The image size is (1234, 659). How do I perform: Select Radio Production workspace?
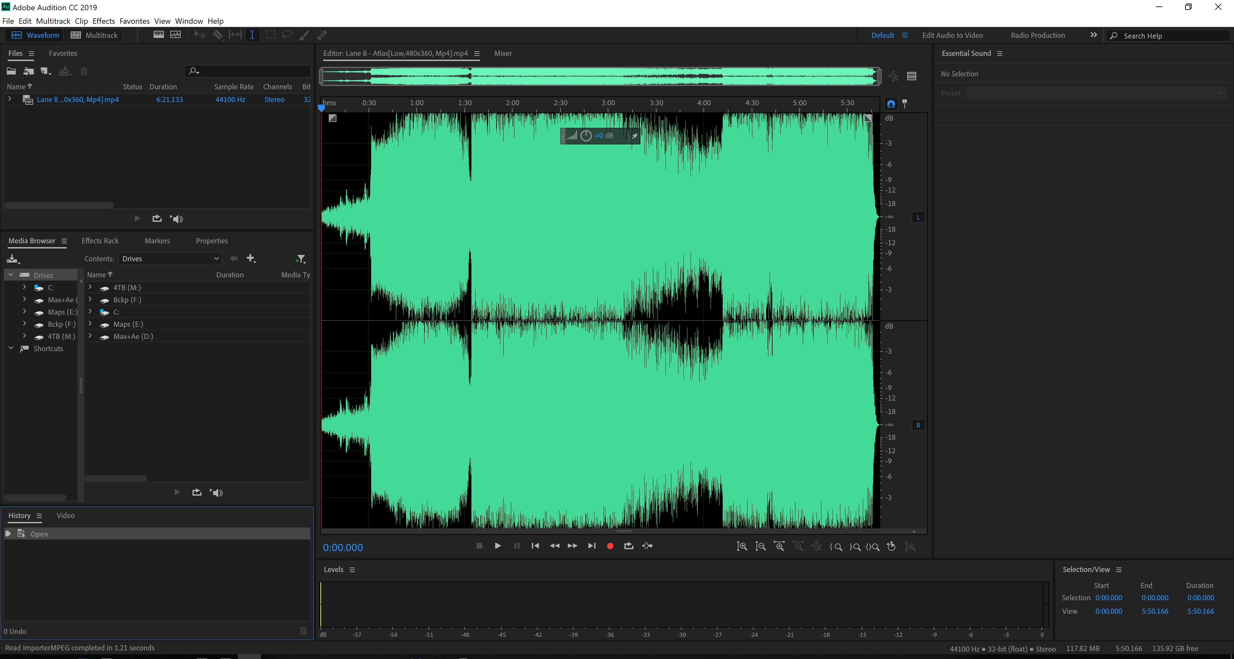point(1038,35)
